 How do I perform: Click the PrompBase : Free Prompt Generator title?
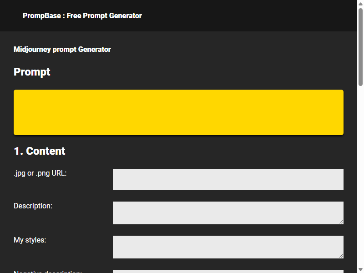click(82, 15)
